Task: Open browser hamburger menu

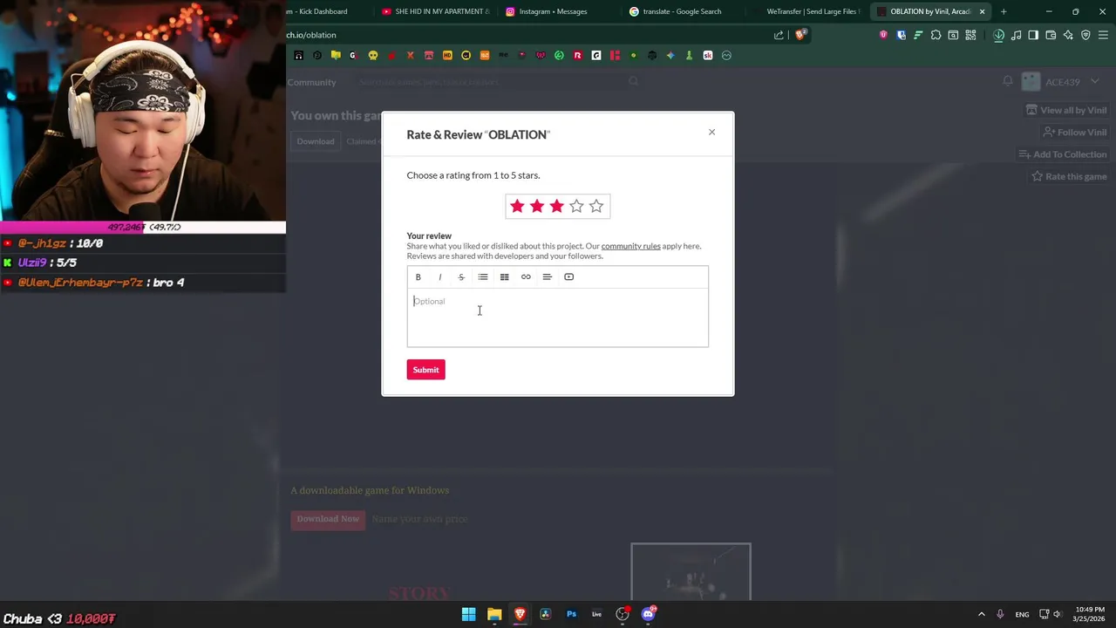Action: click(1103, 35)
